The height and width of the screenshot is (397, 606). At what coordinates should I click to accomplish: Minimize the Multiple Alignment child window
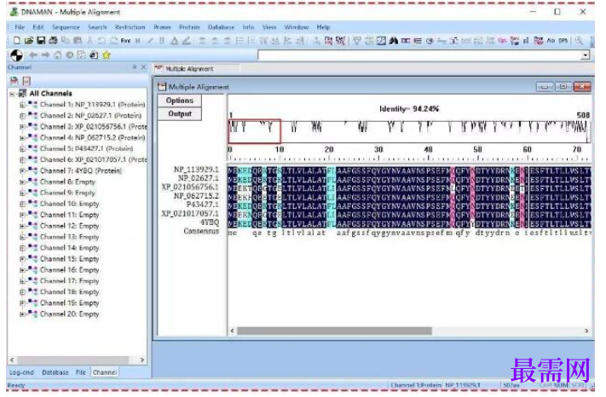[545, 87]
